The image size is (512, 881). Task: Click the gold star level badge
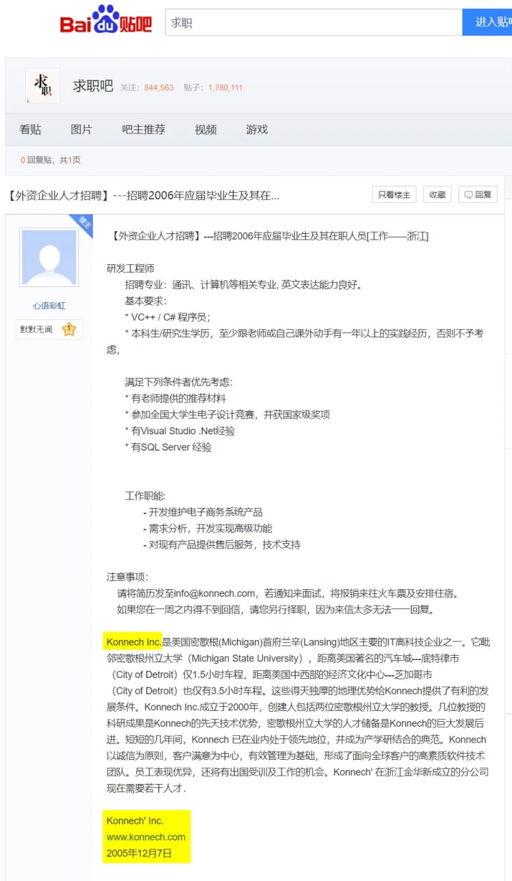(69, 330)
